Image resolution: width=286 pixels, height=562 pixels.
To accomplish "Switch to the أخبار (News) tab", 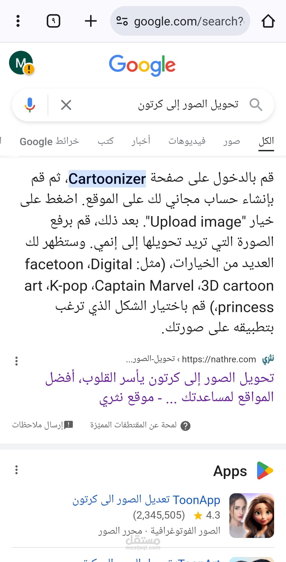I will tap(141, 141).
